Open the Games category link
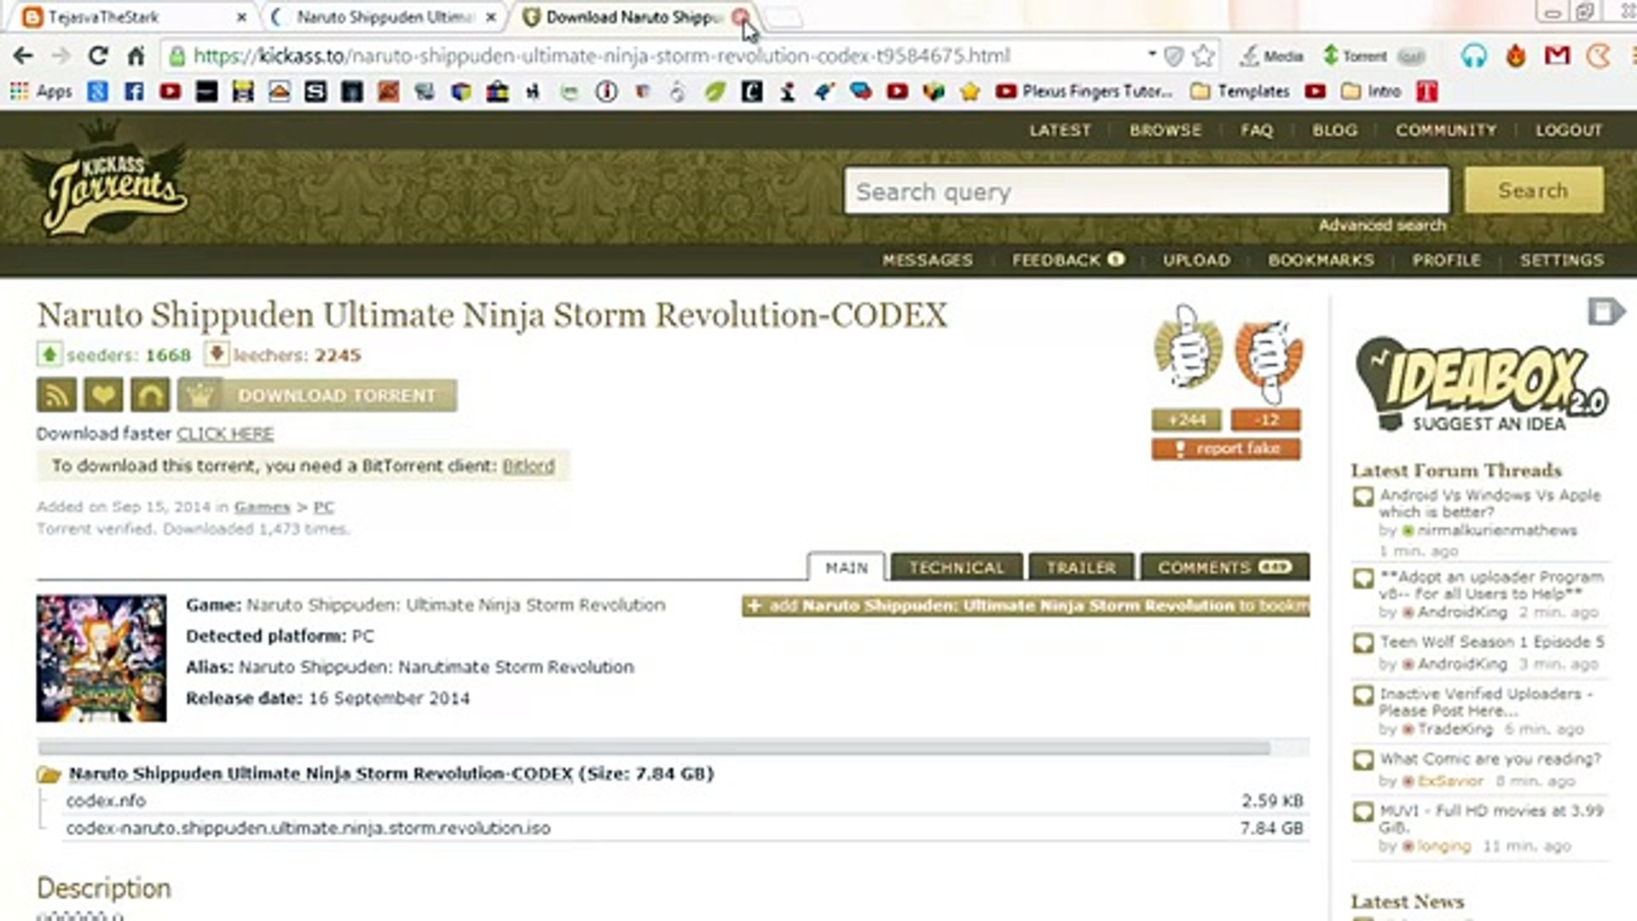 coord(262,507)
